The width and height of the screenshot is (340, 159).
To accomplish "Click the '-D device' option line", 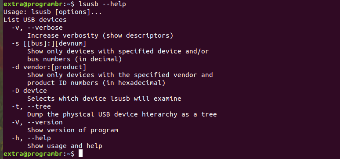I will 29,91.
